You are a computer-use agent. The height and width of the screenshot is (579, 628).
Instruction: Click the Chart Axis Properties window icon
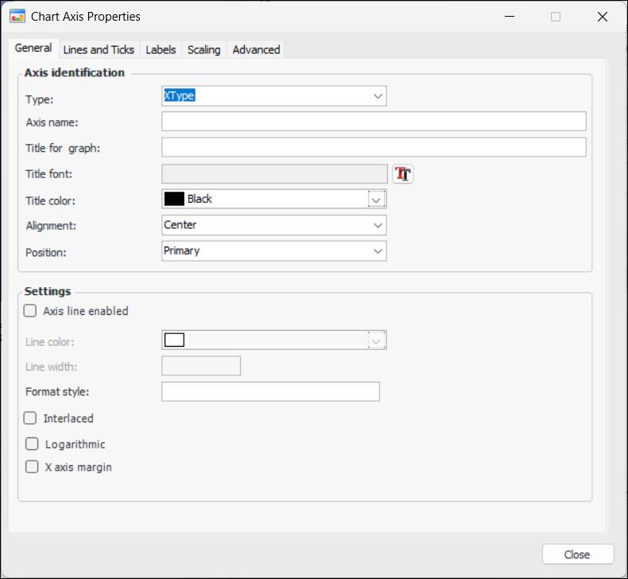tap(17, 16)
